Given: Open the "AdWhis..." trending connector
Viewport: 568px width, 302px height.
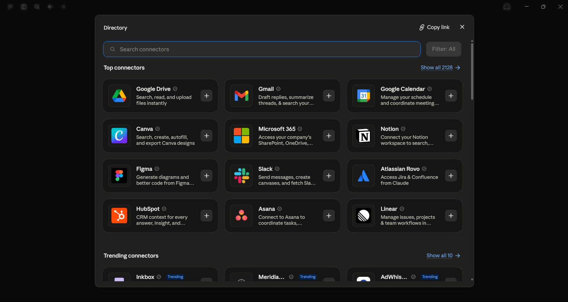Looking at the screenshot, I should pyautogui.click(x=405, y=274).
